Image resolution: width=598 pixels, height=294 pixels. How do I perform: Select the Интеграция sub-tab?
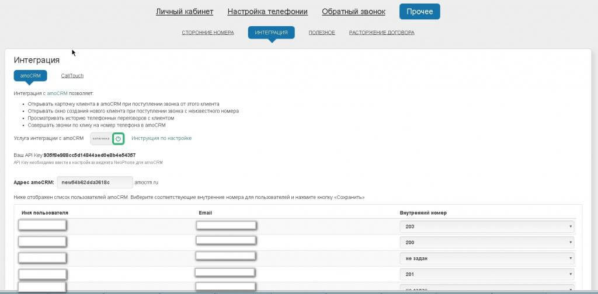click(271, 33)
